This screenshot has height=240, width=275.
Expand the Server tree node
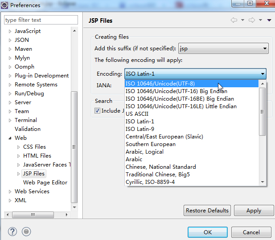[x=10, y=103]
